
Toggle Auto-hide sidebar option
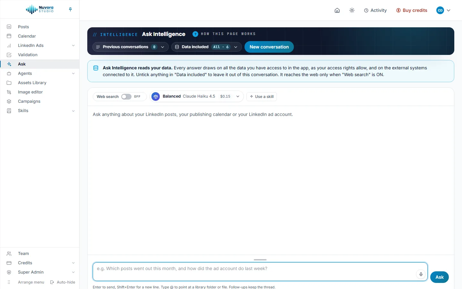(x=63, y=282)
